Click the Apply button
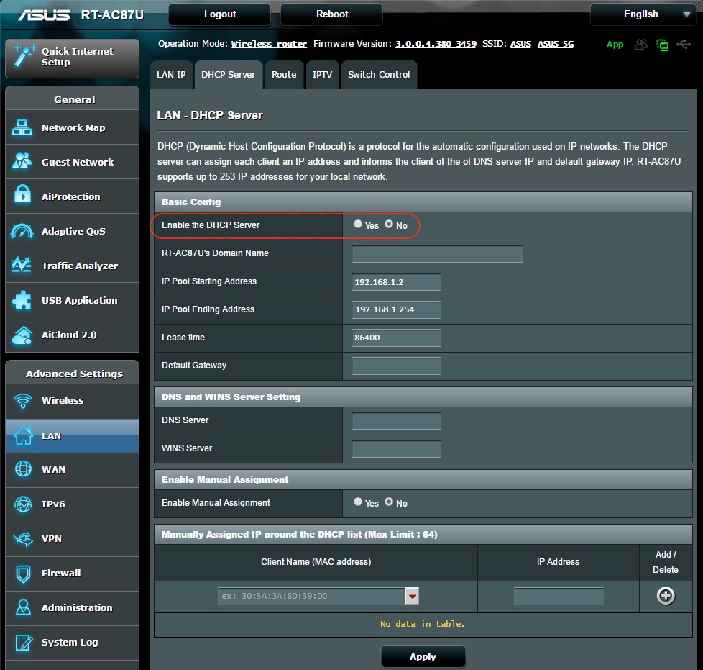 [x=423, y=656]
